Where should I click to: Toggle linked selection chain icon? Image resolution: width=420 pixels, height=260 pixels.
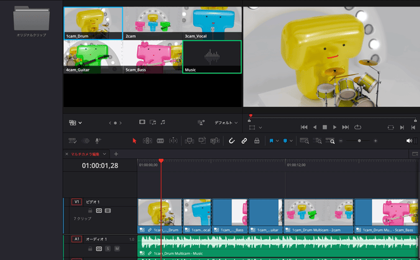(244, 141)
